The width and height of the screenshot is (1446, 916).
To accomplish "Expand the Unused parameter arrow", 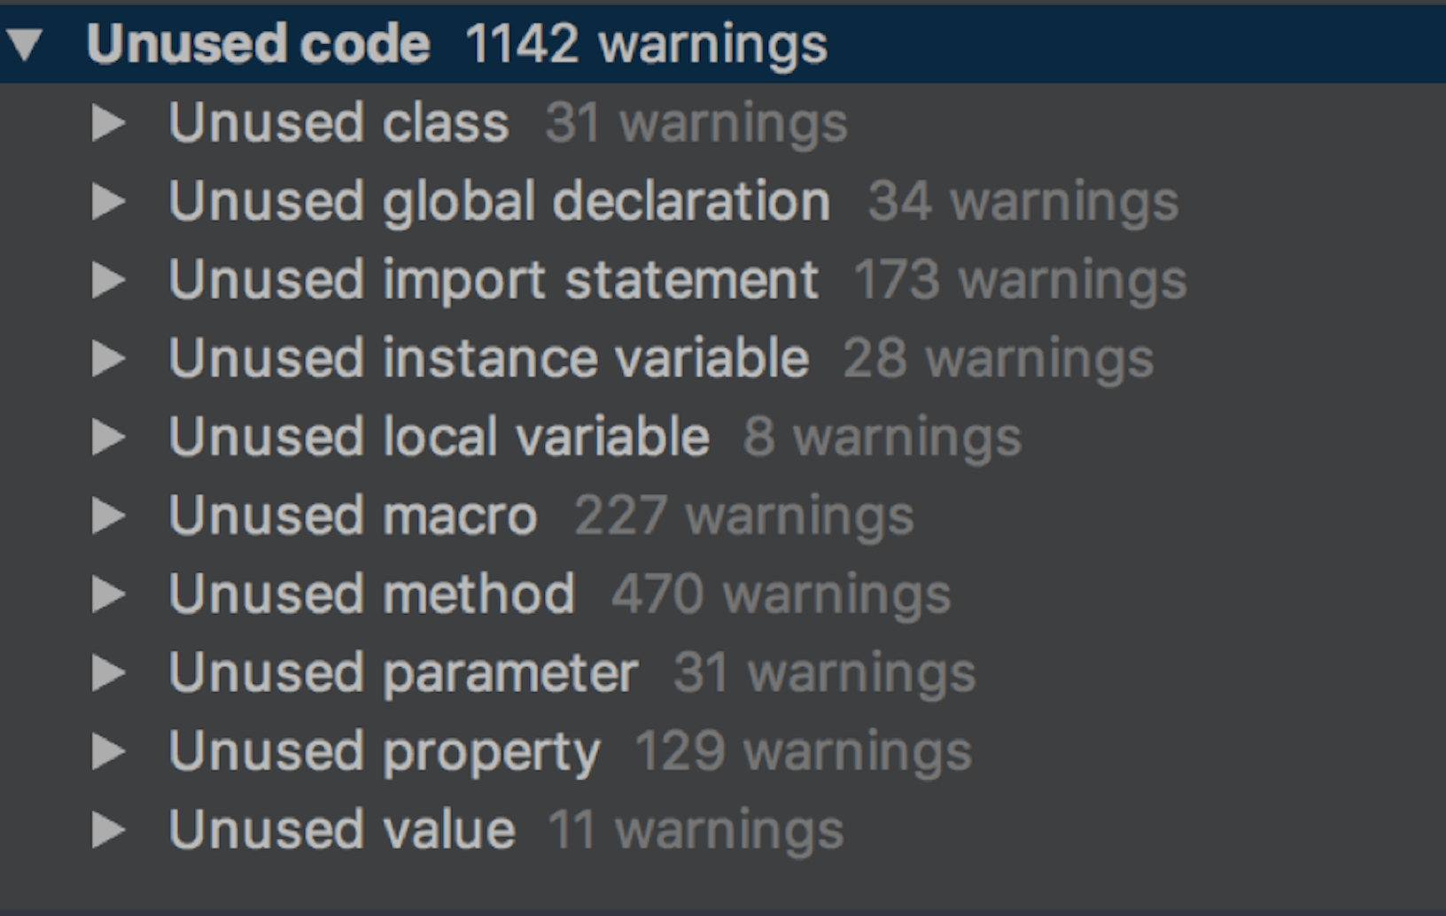I will 108,673.
